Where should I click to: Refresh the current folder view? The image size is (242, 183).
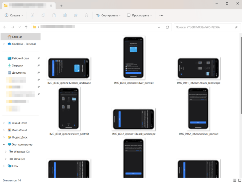[x=167, y=27]
